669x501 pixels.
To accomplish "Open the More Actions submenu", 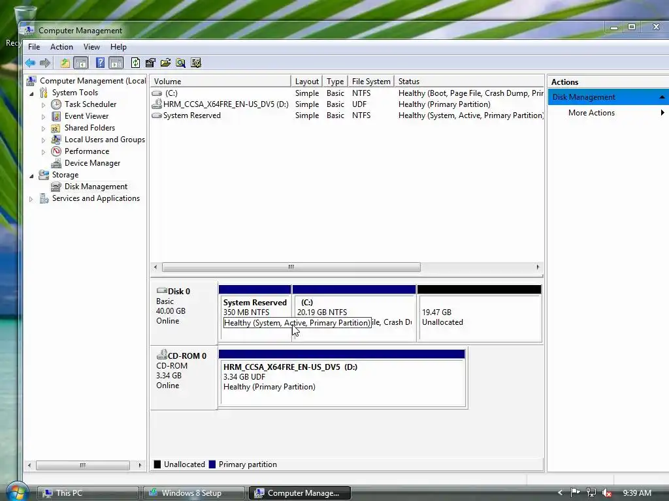I will (608, 113).
